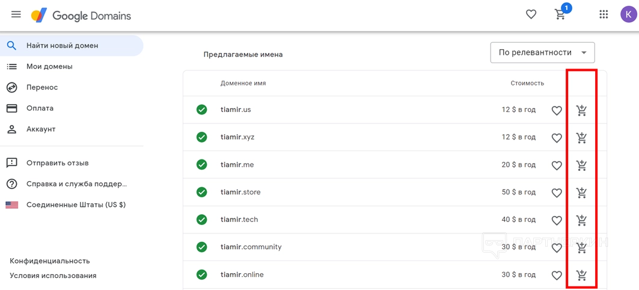The width and height of the screenshot is (639, 290).
Task: Select Мои домены in sidebar
Action: click(49, 66)
